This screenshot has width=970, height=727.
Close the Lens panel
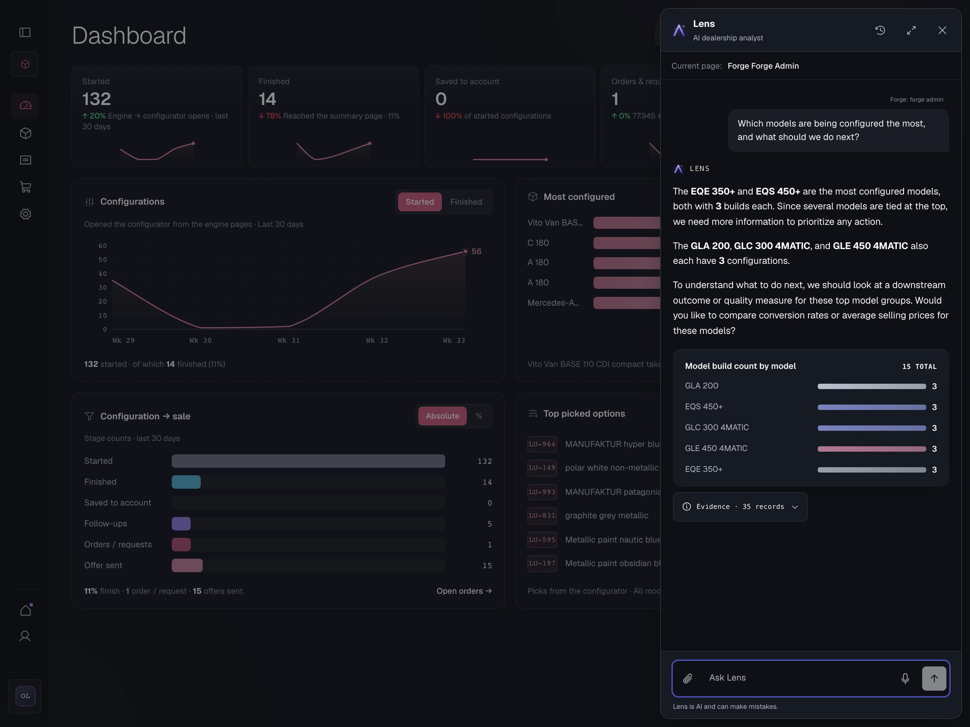942,30
